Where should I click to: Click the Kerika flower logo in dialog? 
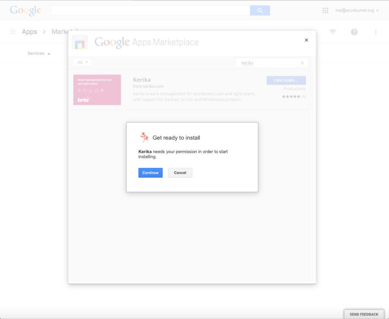point(144,137)
